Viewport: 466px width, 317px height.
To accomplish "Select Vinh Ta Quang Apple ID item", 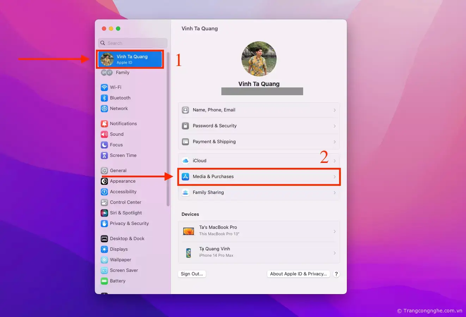I will 130,59.
